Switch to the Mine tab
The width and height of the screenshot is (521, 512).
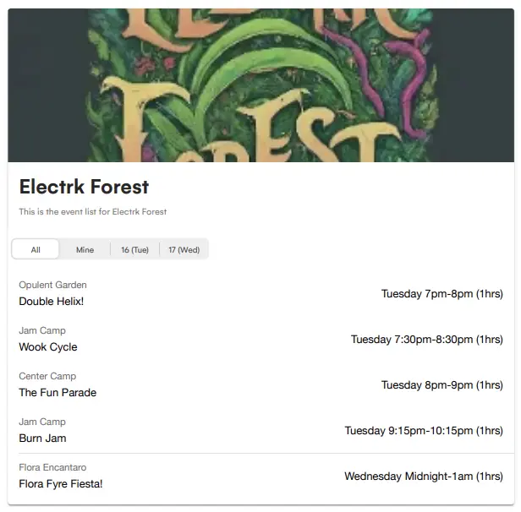(x=85, y=249)
